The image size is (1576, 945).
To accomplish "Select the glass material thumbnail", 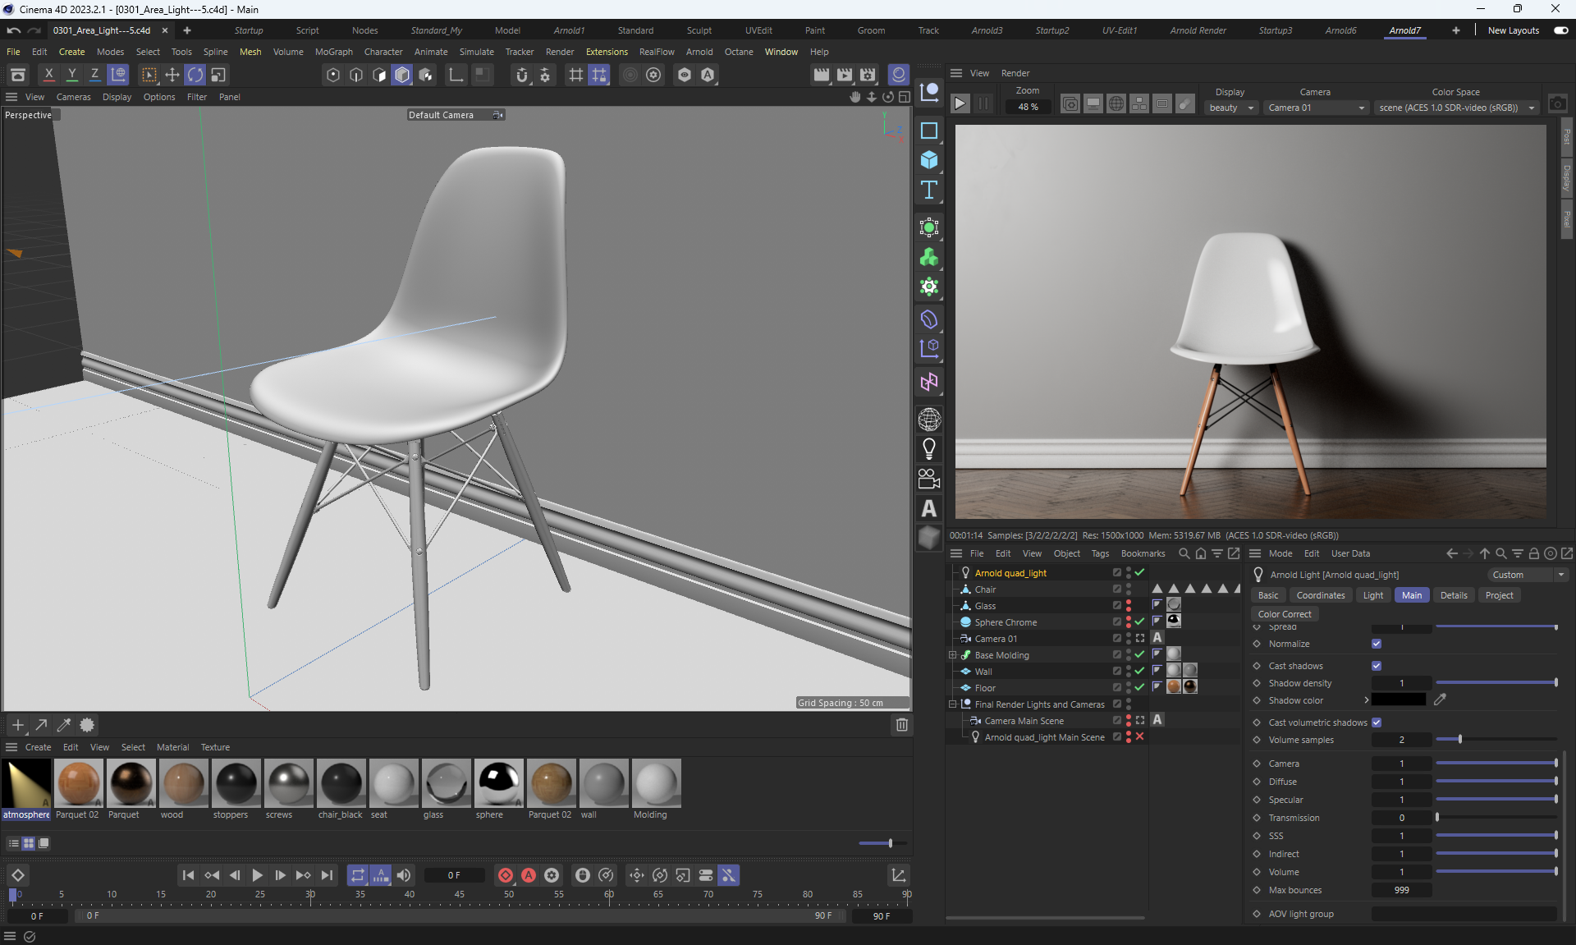I will click(x=446, y=783).
